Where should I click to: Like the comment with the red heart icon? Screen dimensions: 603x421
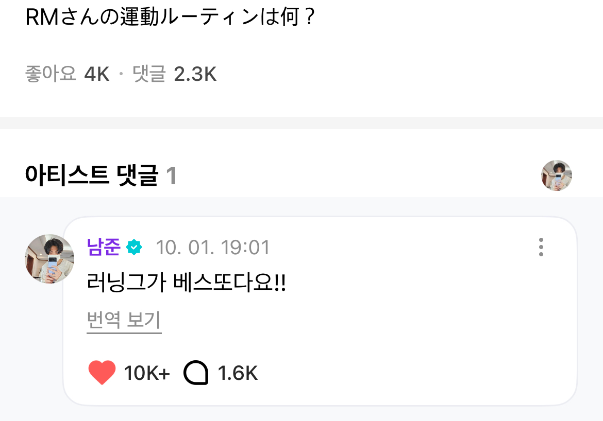pos(102,373)
